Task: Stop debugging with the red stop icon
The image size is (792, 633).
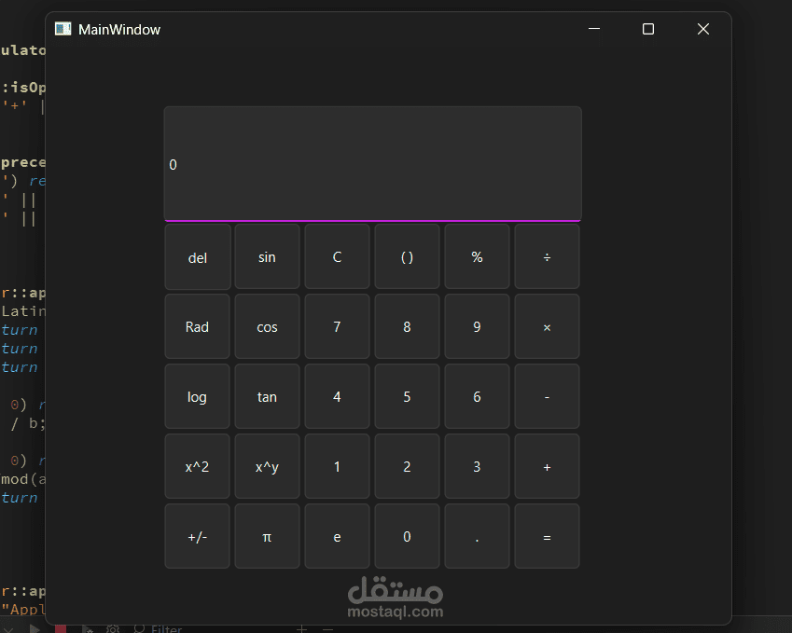Action: tap(59, 628)
